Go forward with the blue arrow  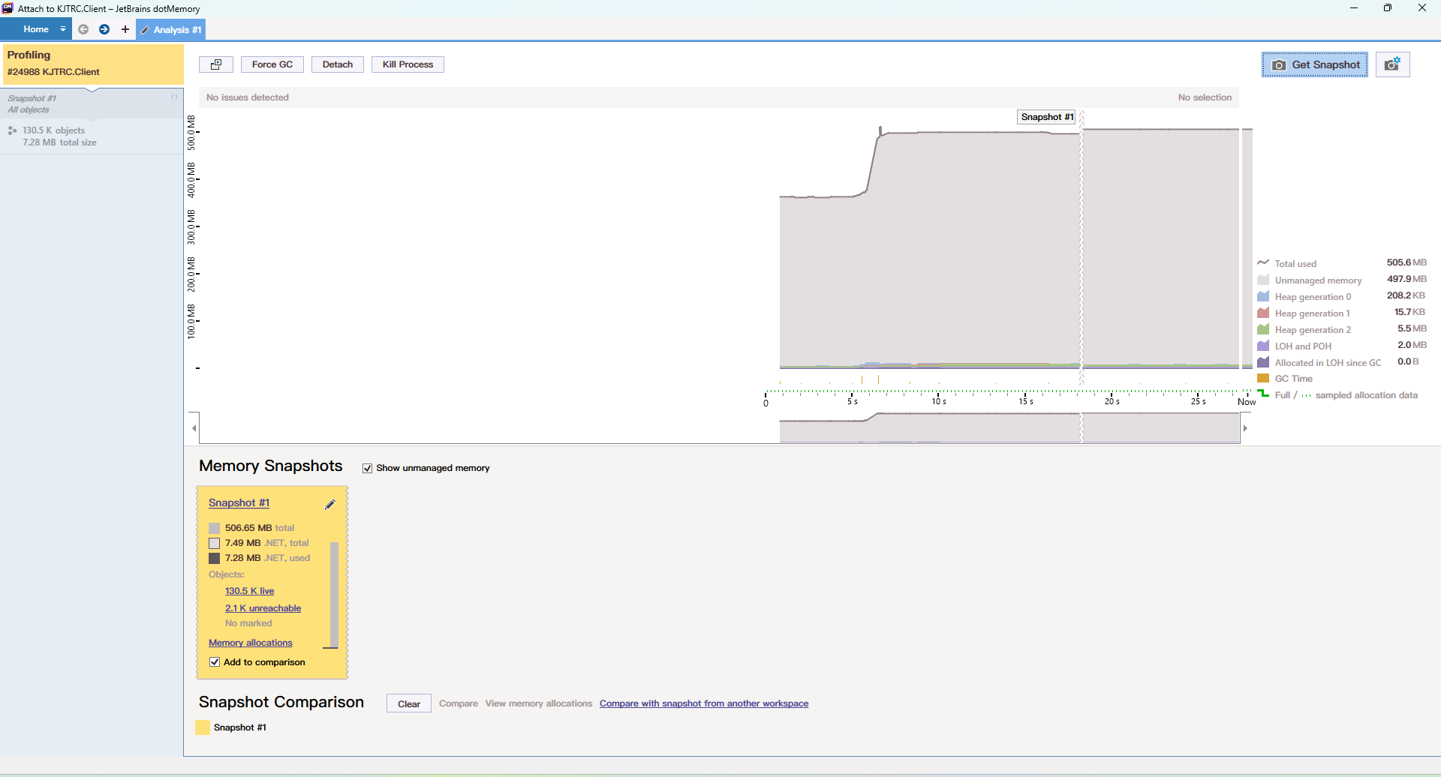[104, 29]
